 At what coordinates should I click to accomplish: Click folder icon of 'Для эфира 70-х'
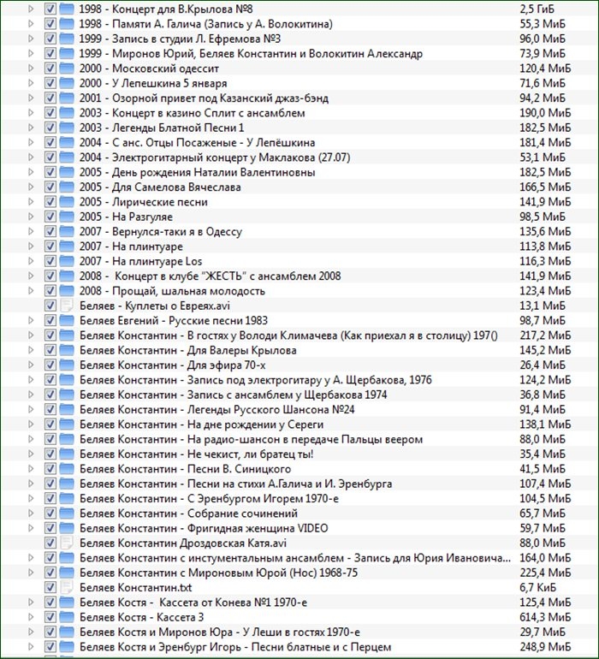tap(67, 365)
